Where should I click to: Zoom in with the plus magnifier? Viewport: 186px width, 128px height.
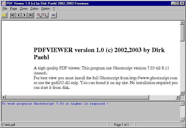click(x=39, y=15)
